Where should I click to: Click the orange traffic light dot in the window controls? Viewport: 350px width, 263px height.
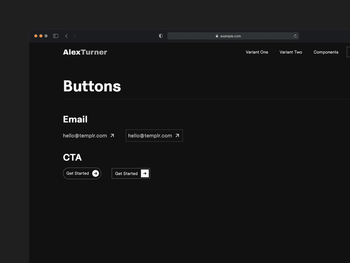pos(36,36)
